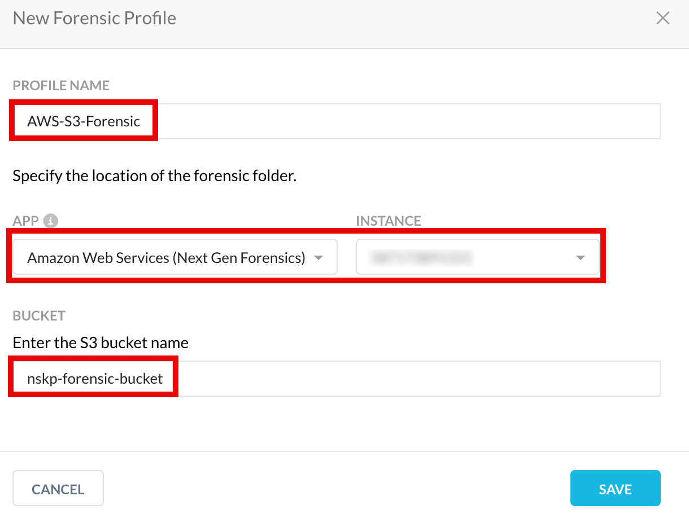689x518 pixels.
Task: Click the caret arrow of the APP dropdown
Action: coord(318,258)
